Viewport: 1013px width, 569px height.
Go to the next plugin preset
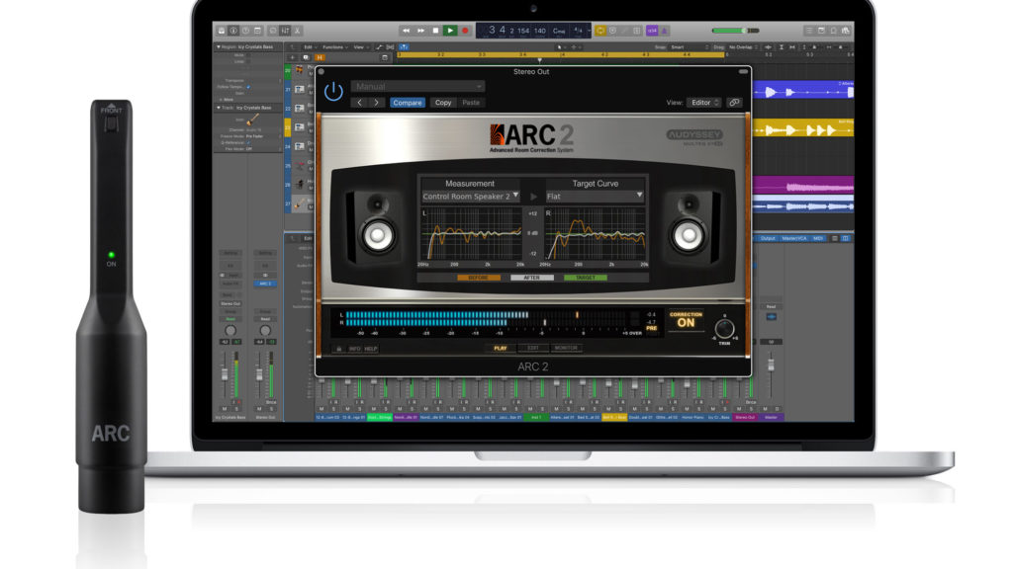tap(377, 103)
